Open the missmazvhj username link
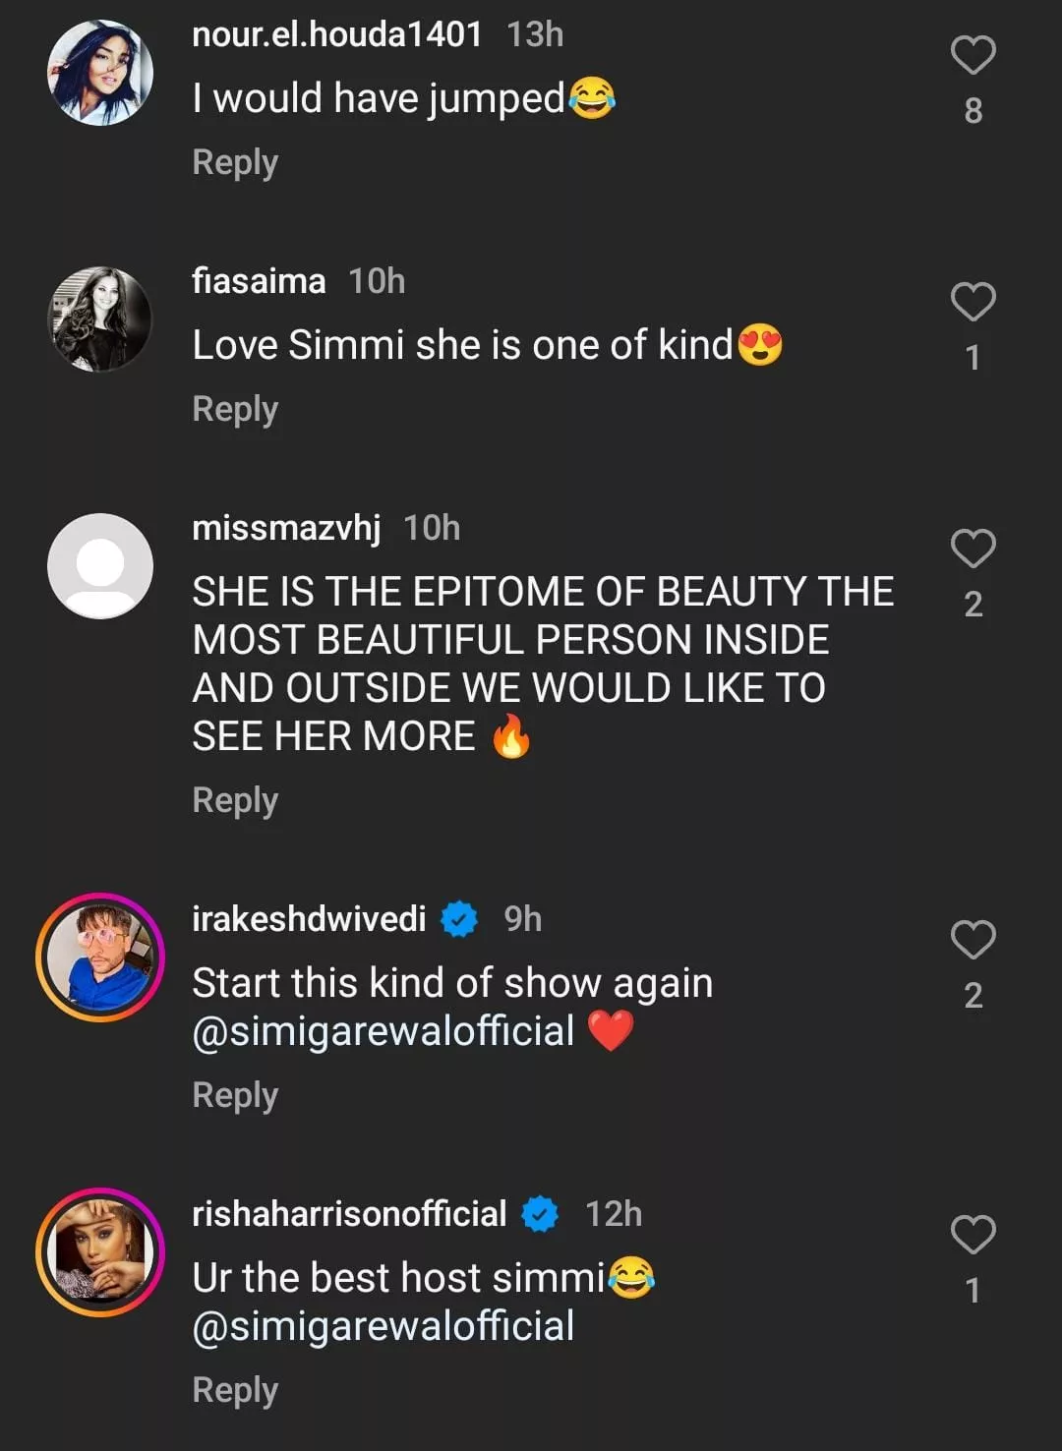This screenshot has width=1062, height=1451. (x=286, y=528)
